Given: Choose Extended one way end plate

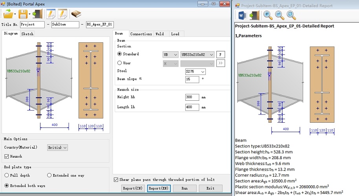Looking at the screenshot, I should click(x=49, y=175).
